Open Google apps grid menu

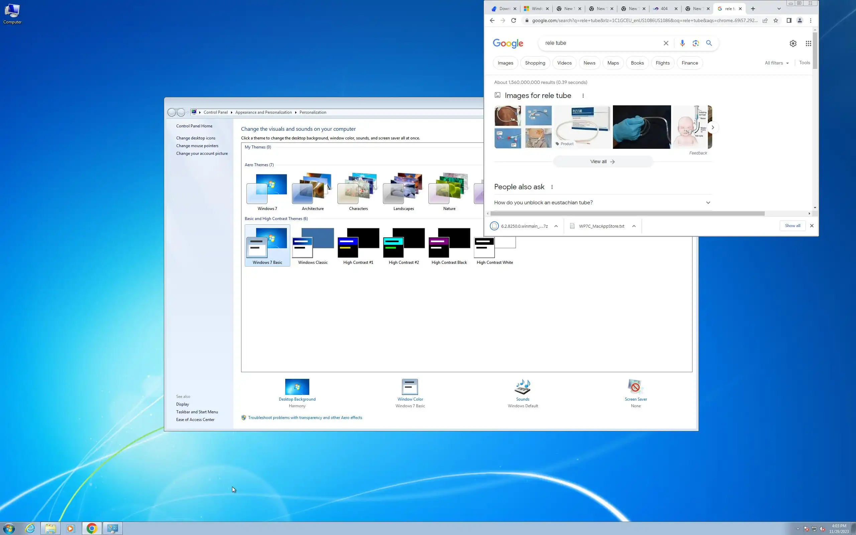[x=808, y=43]
